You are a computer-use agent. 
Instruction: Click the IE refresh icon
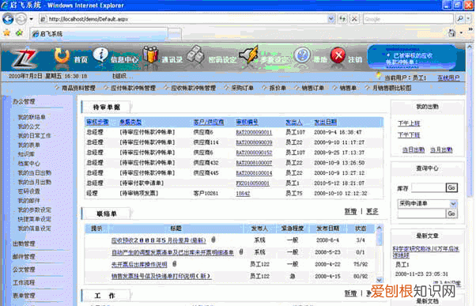coord(342,19)
